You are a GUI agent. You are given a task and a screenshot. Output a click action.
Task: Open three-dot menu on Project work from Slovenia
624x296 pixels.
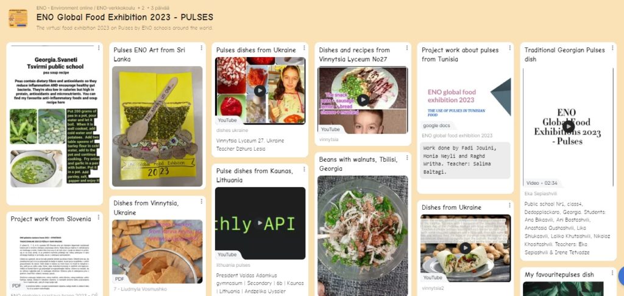pos(99,217)
